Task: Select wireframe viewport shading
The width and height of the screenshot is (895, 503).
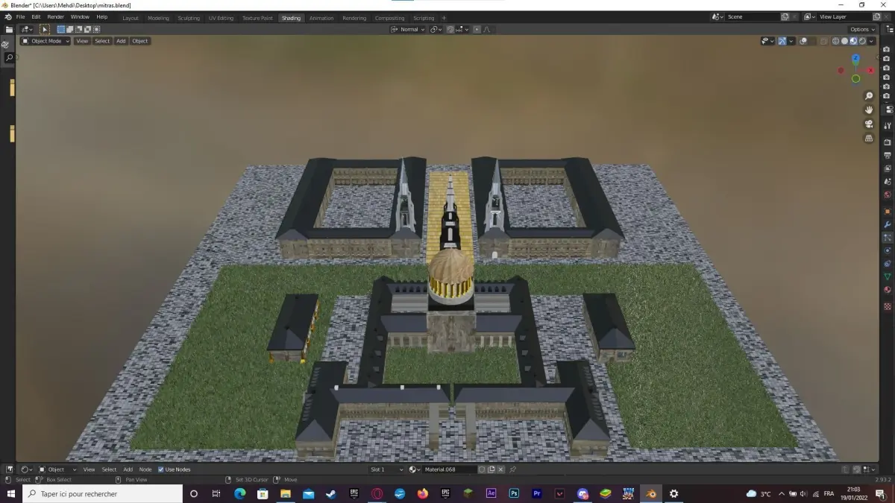Action: 836,41
